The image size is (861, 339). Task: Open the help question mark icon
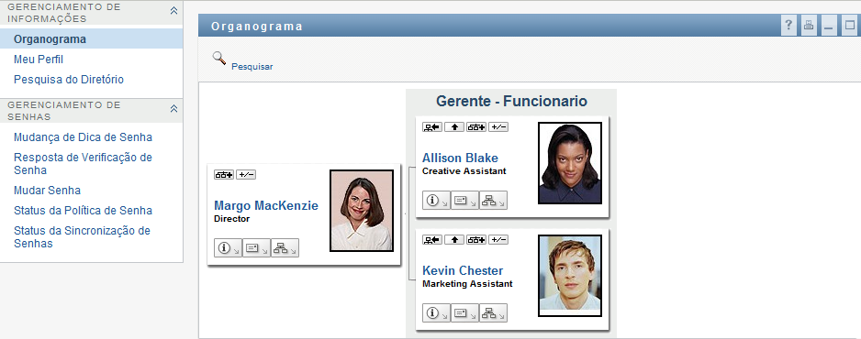coord(788,26)
